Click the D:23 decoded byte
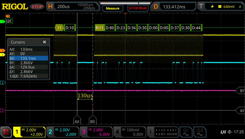Screen dimensions: 245x139 coord(121,28)
